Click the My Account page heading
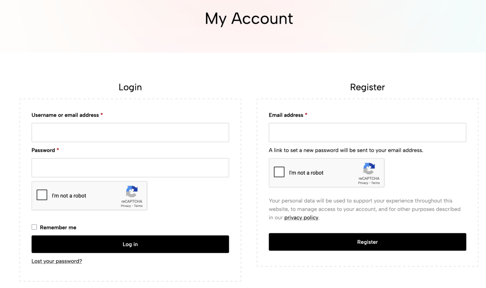The height and width of the screenshot is (288, 486). 249,19
